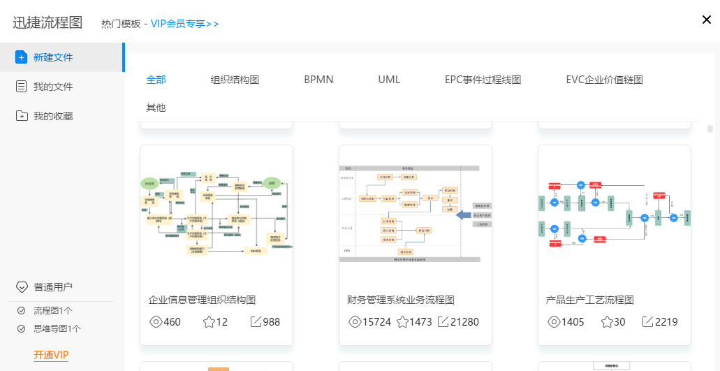
Task: Click the 思维导图1个 quota text
Action: pos(57,329)
